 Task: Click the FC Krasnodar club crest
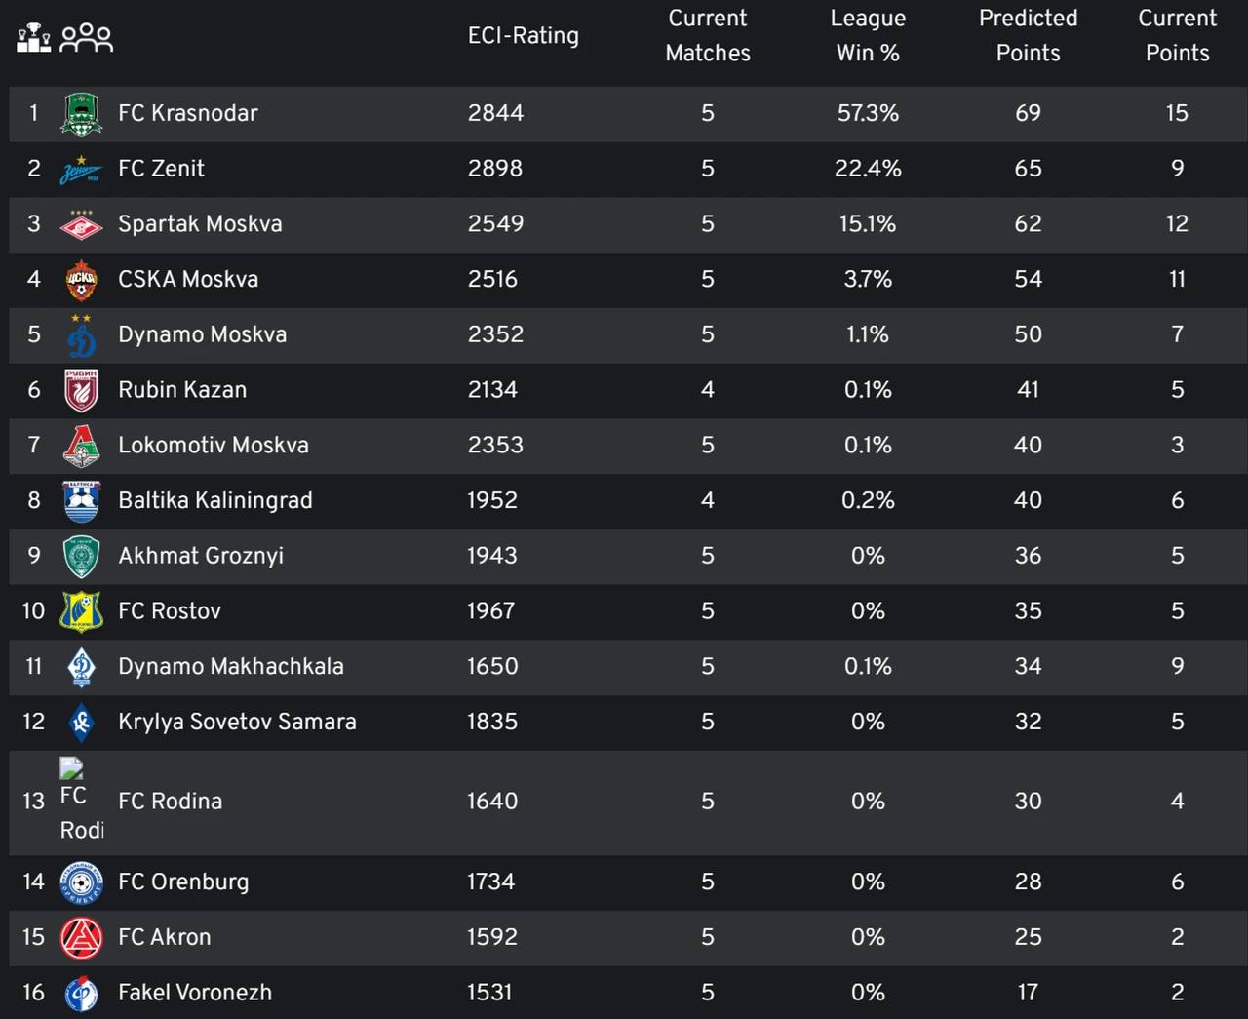coord(82,114)
